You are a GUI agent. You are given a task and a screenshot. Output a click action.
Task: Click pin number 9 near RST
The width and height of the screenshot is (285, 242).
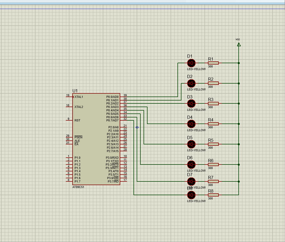(x=69, y=119)
